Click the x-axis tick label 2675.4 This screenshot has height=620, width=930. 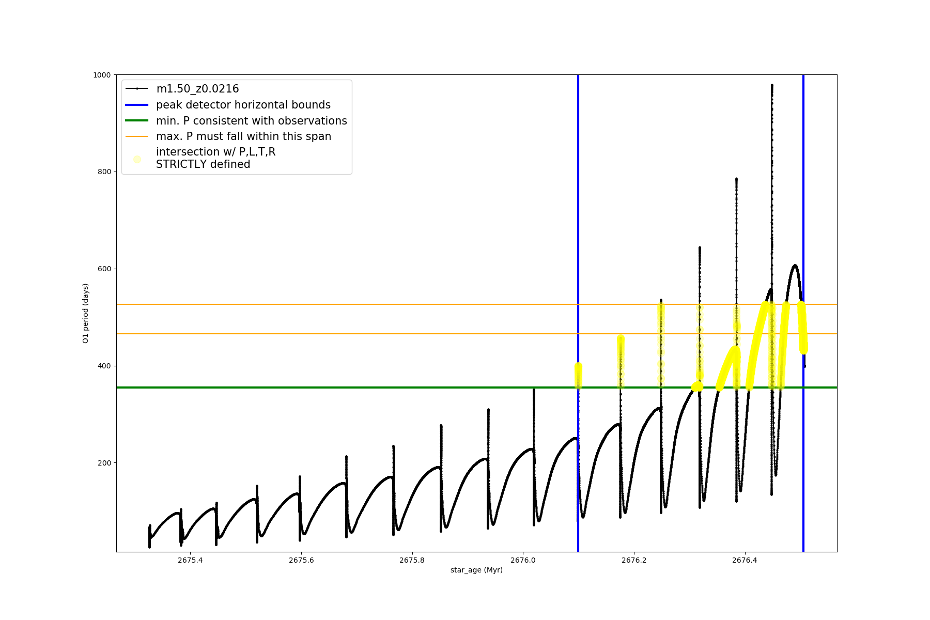point(190,560)
